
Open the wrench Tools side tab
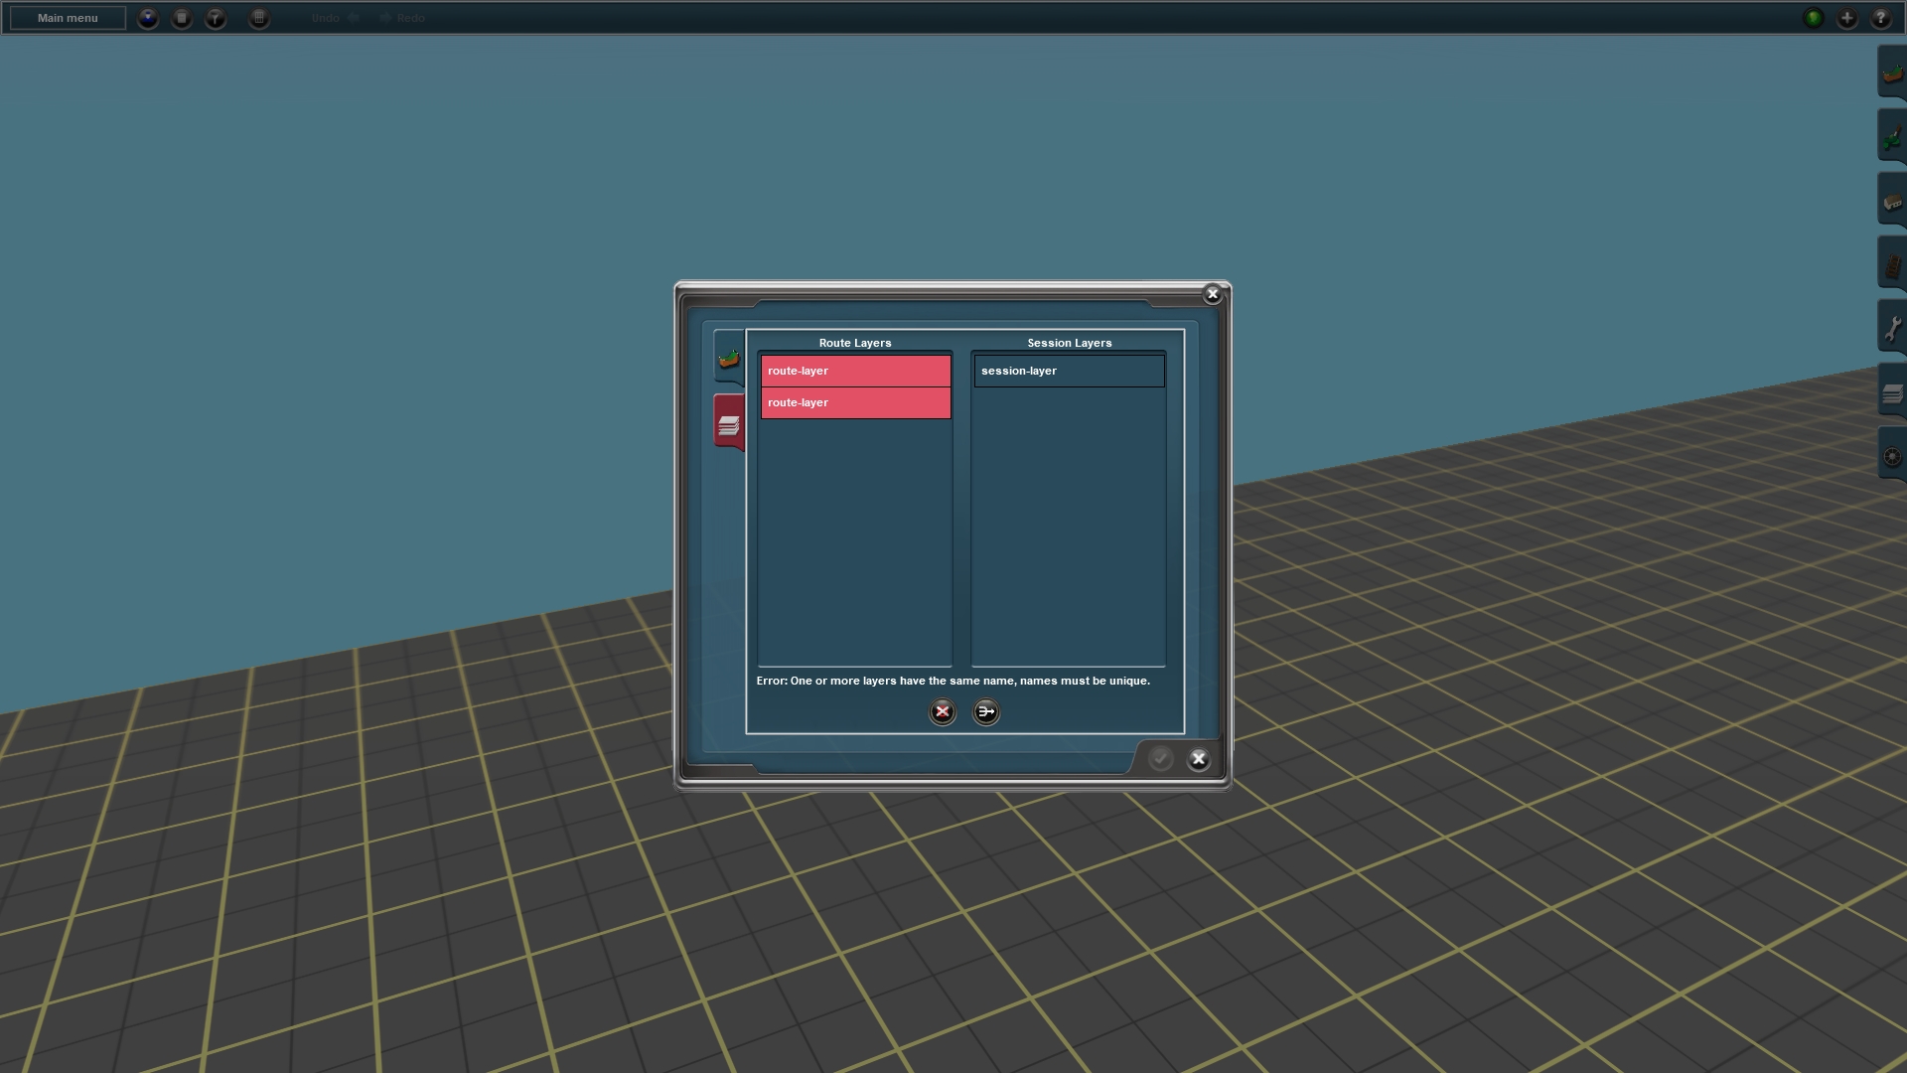1891,329
